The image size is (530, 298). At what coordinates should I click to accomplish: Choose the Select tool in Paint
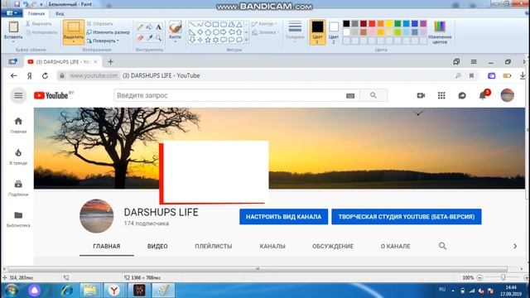click(x=74, y=32)
